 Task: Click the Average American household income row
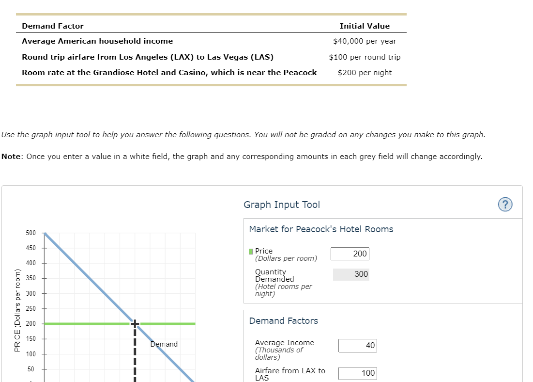coord(97,41)
